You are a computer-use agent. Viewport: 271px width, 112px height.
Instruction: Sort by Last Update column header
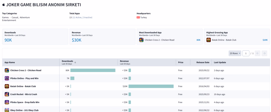[220, 62]
